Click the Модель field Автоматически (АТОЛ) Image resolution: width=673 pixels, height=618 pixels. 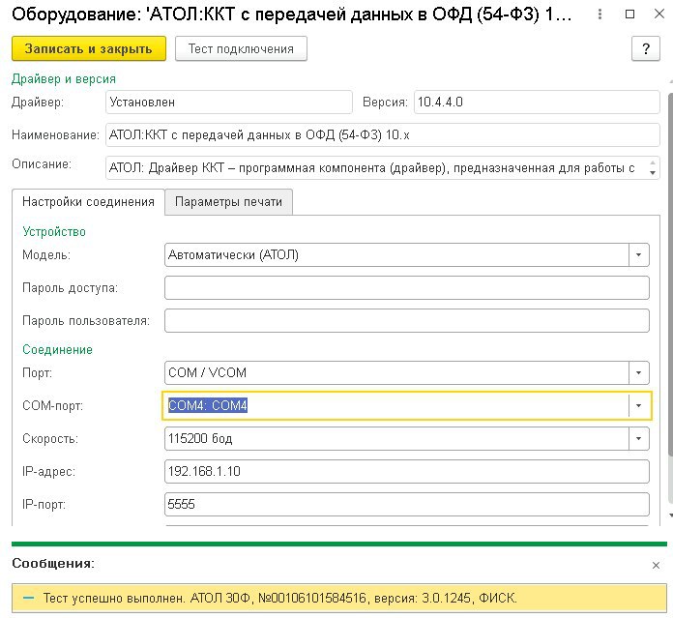pos(396,255)
